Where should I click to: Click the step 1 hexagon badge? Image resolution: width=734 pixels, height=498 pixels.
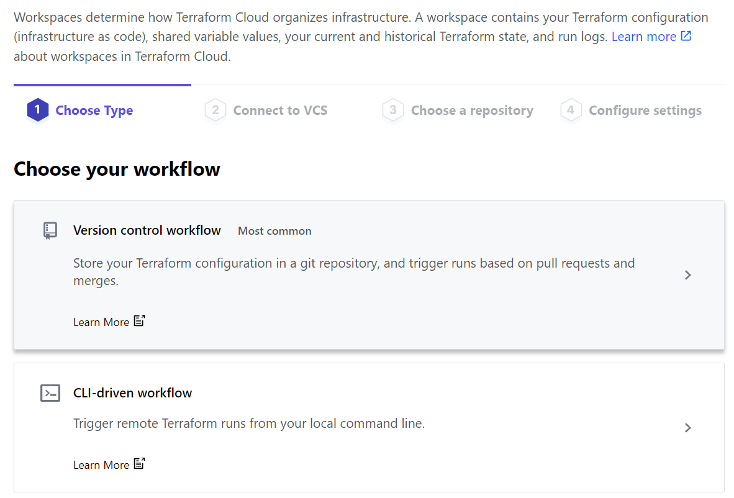point(37,111)
